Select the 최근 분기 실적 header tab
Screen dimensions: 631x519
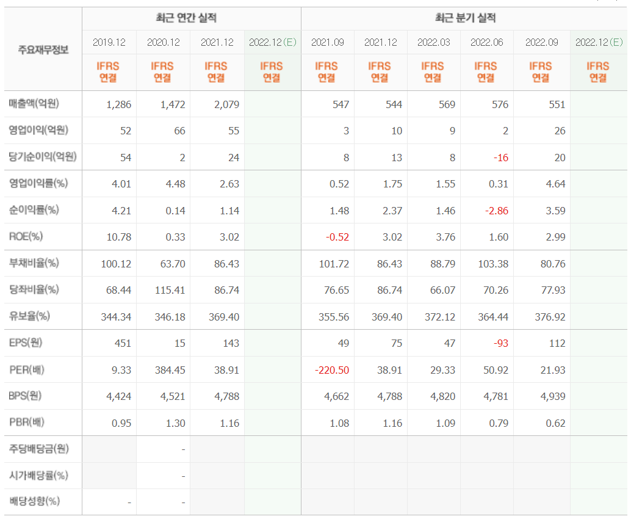tap(466, 18)
